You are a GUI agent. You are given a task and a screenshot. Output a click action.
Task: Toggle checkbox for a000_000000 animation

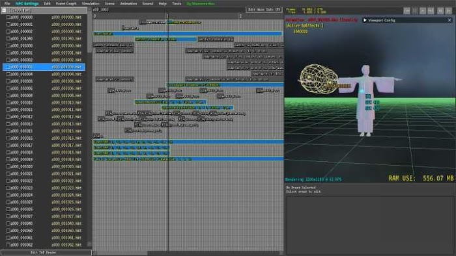click(8, 17)
